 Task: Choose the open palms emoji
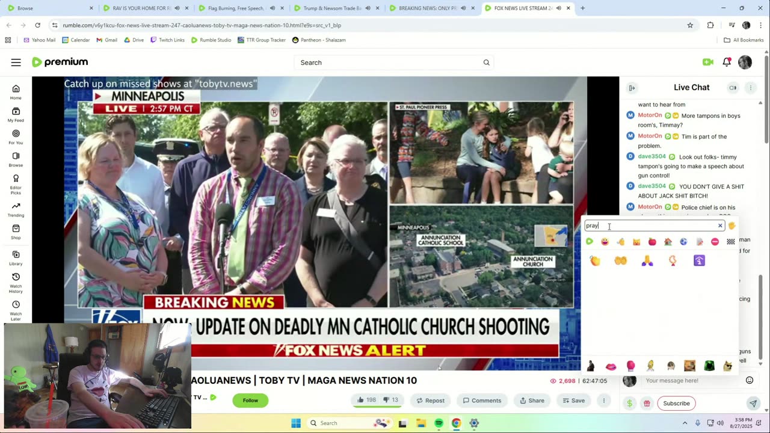[620, 260]
